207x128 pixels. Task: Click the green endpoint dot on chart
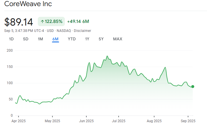coord(193,86)
